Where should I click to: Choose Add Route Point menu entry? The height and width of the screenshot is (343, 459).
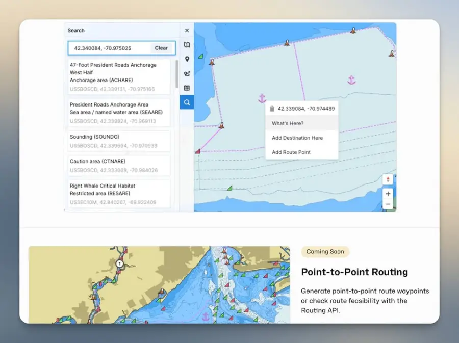(x=302, y=152)
